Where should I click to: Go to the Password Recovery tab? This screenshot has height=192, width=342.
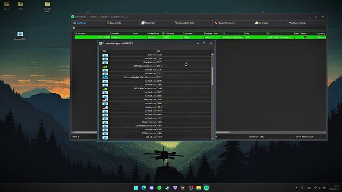pos(224,23)
